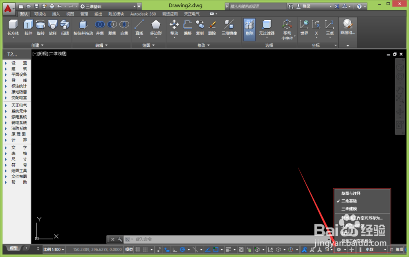409x257 pixels.
Task: Expand the 编辑 panel dropdown
Action: point(101,45)
